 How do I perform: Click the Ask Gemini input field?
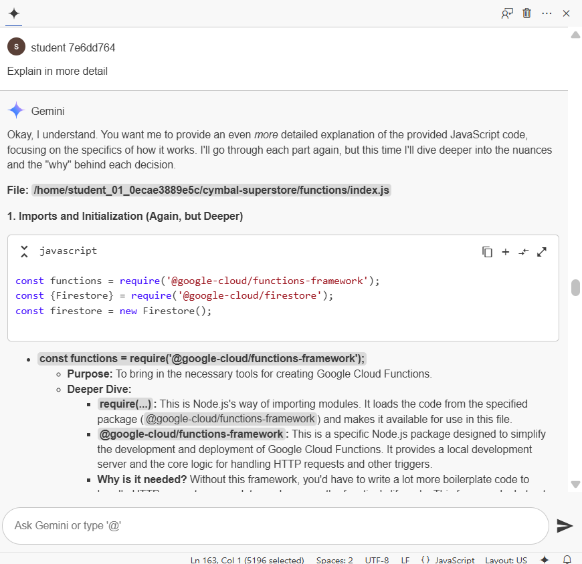pos(276,525)
